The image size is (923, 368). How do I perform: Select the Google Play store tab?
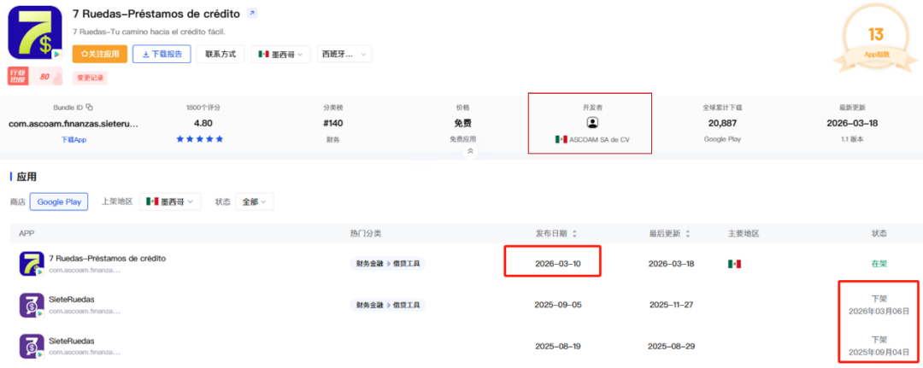point(59,202)
